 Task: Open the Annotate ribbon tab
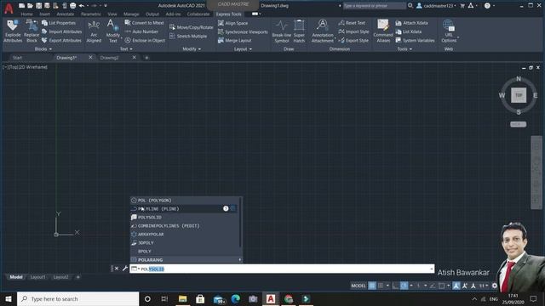pos(65,14)
